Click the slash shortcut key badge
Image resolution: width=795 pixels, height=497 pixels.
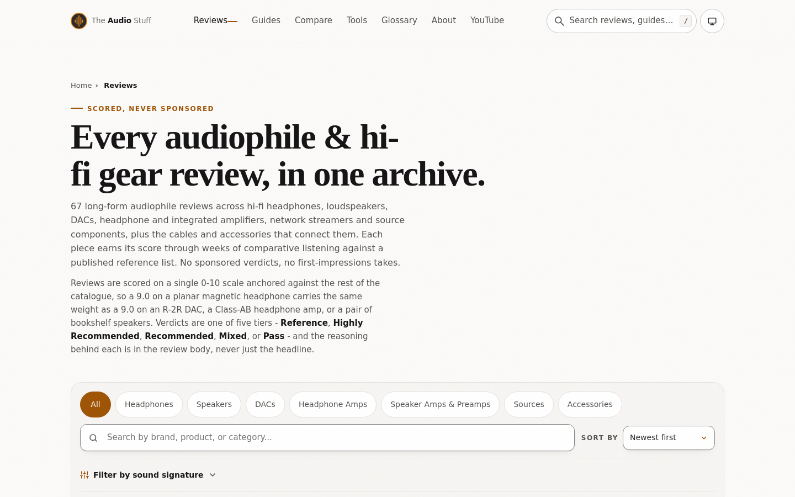[x=686, y=21]
